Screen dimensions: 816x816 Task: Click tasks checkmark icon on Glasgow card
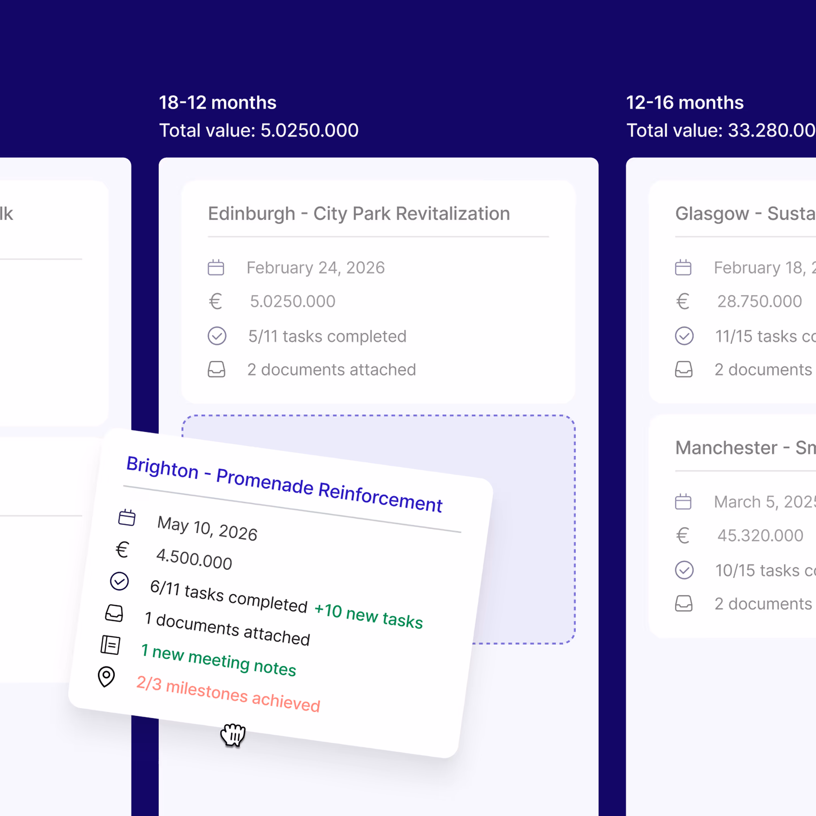point(684,336)
